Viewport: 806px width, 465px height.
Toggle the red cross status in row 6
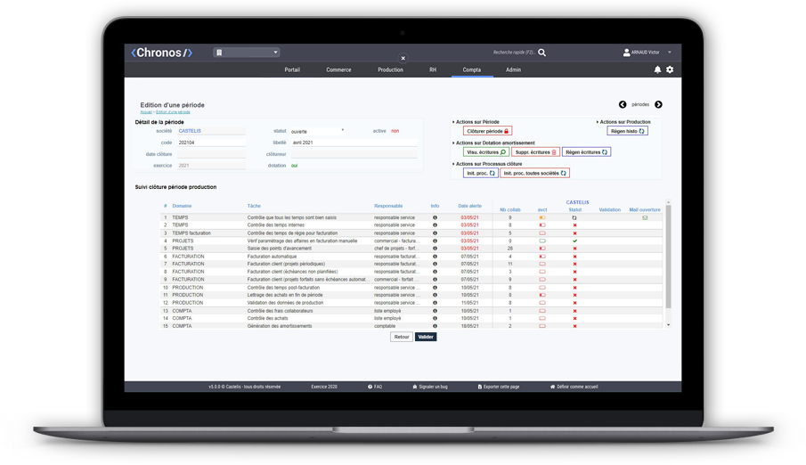574,257
